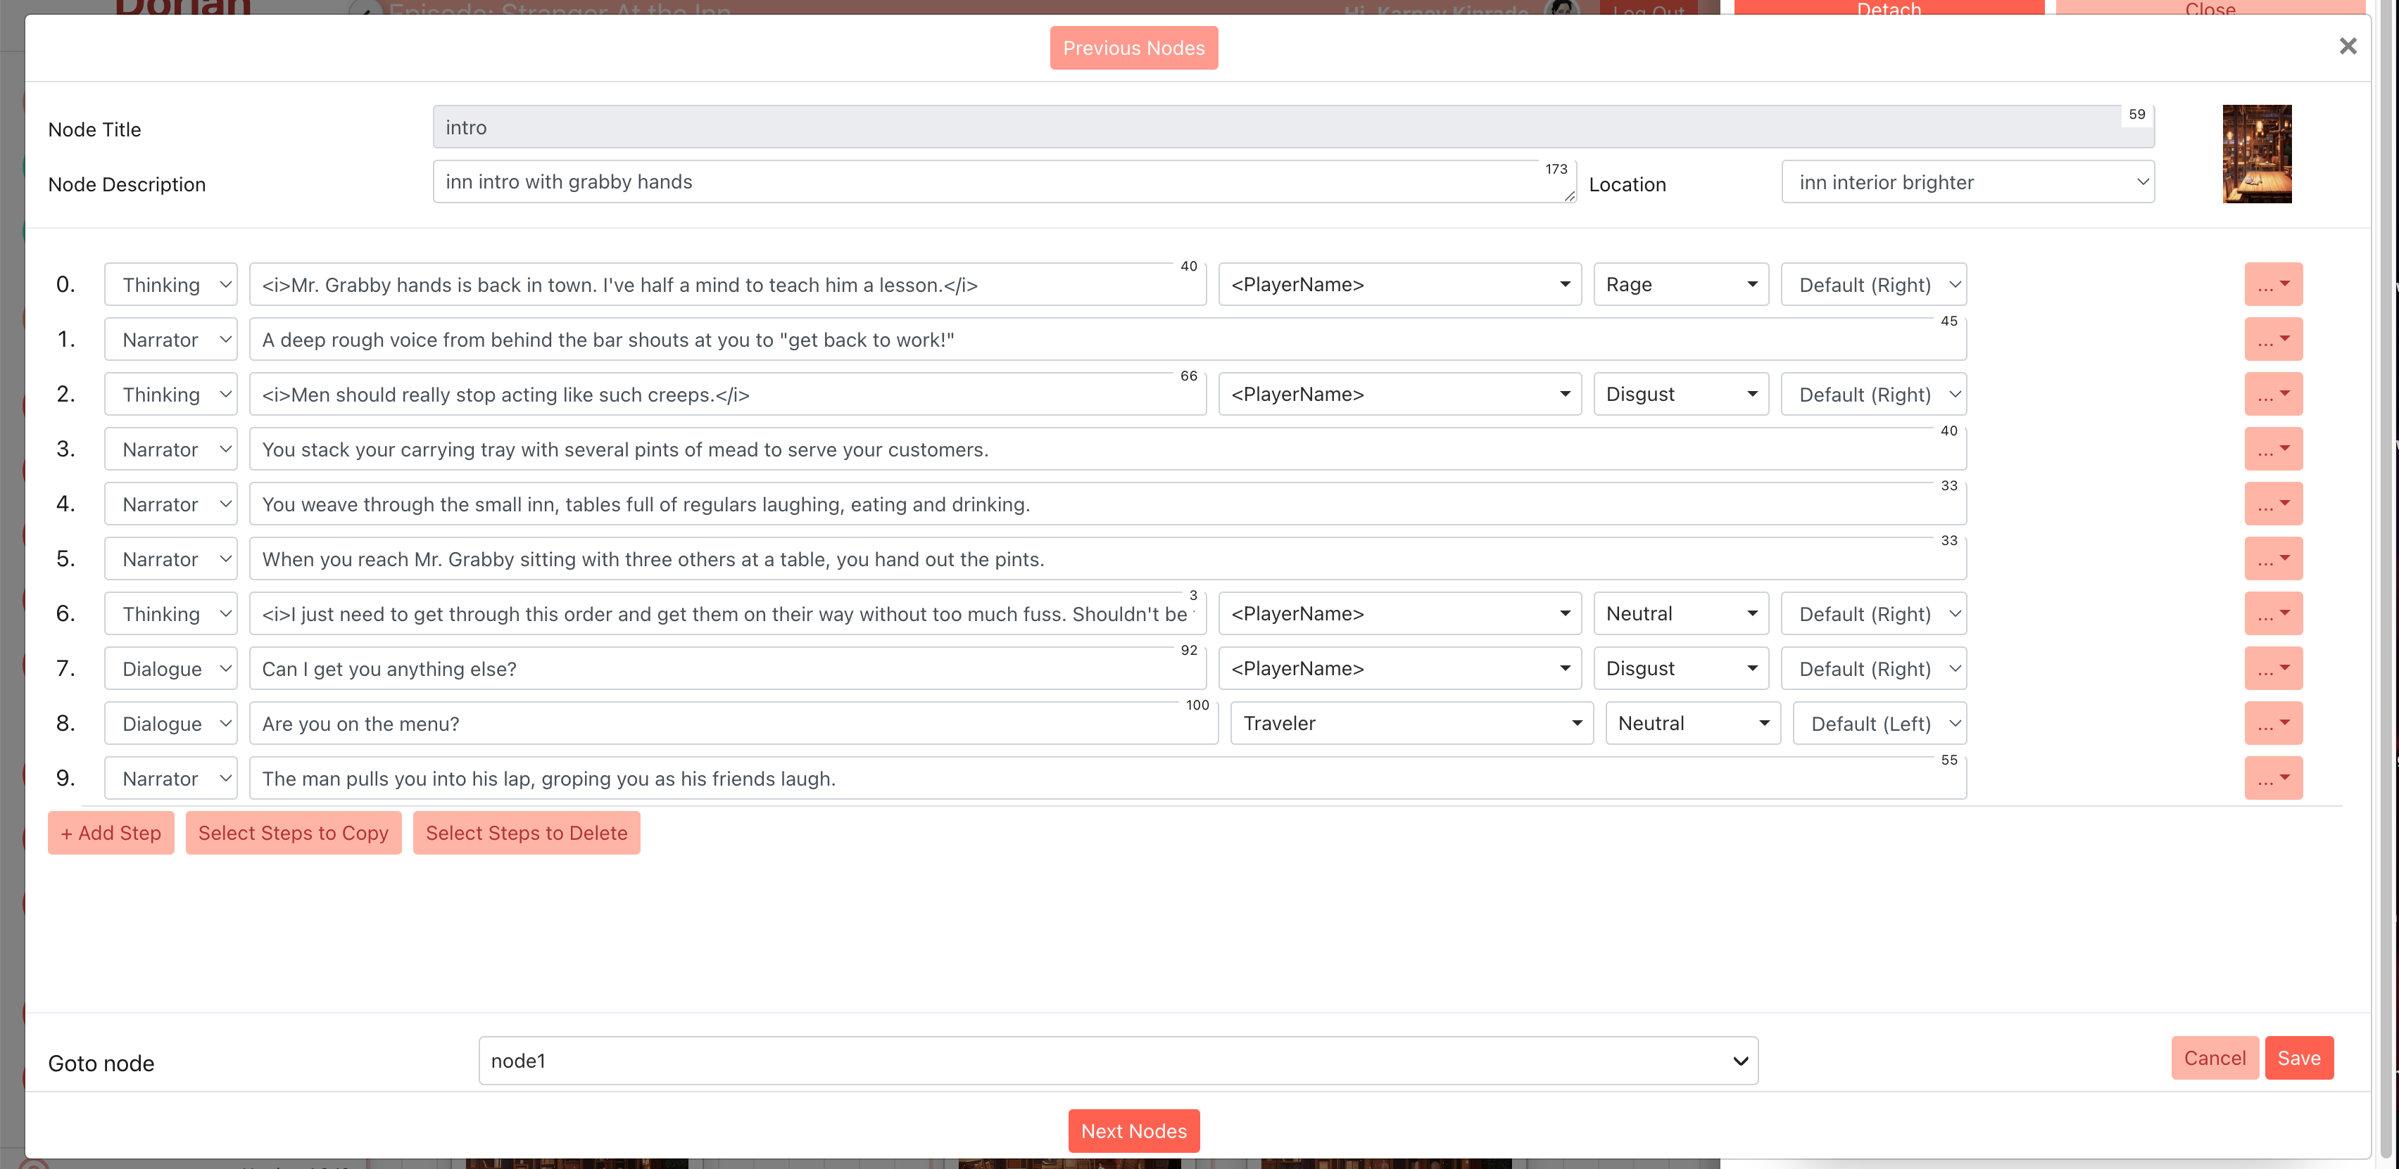Screen dimensions: 2399x1169
Task: Expand the Location dropdown
Action: click(1967, 182)
